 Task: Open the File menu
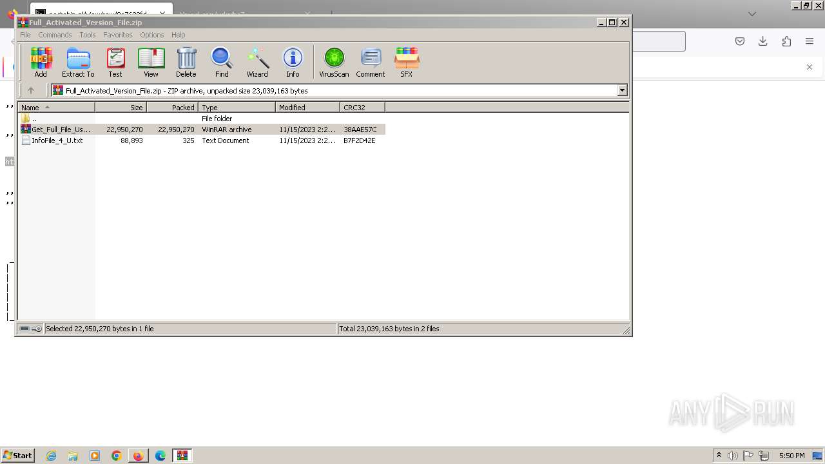25,35
